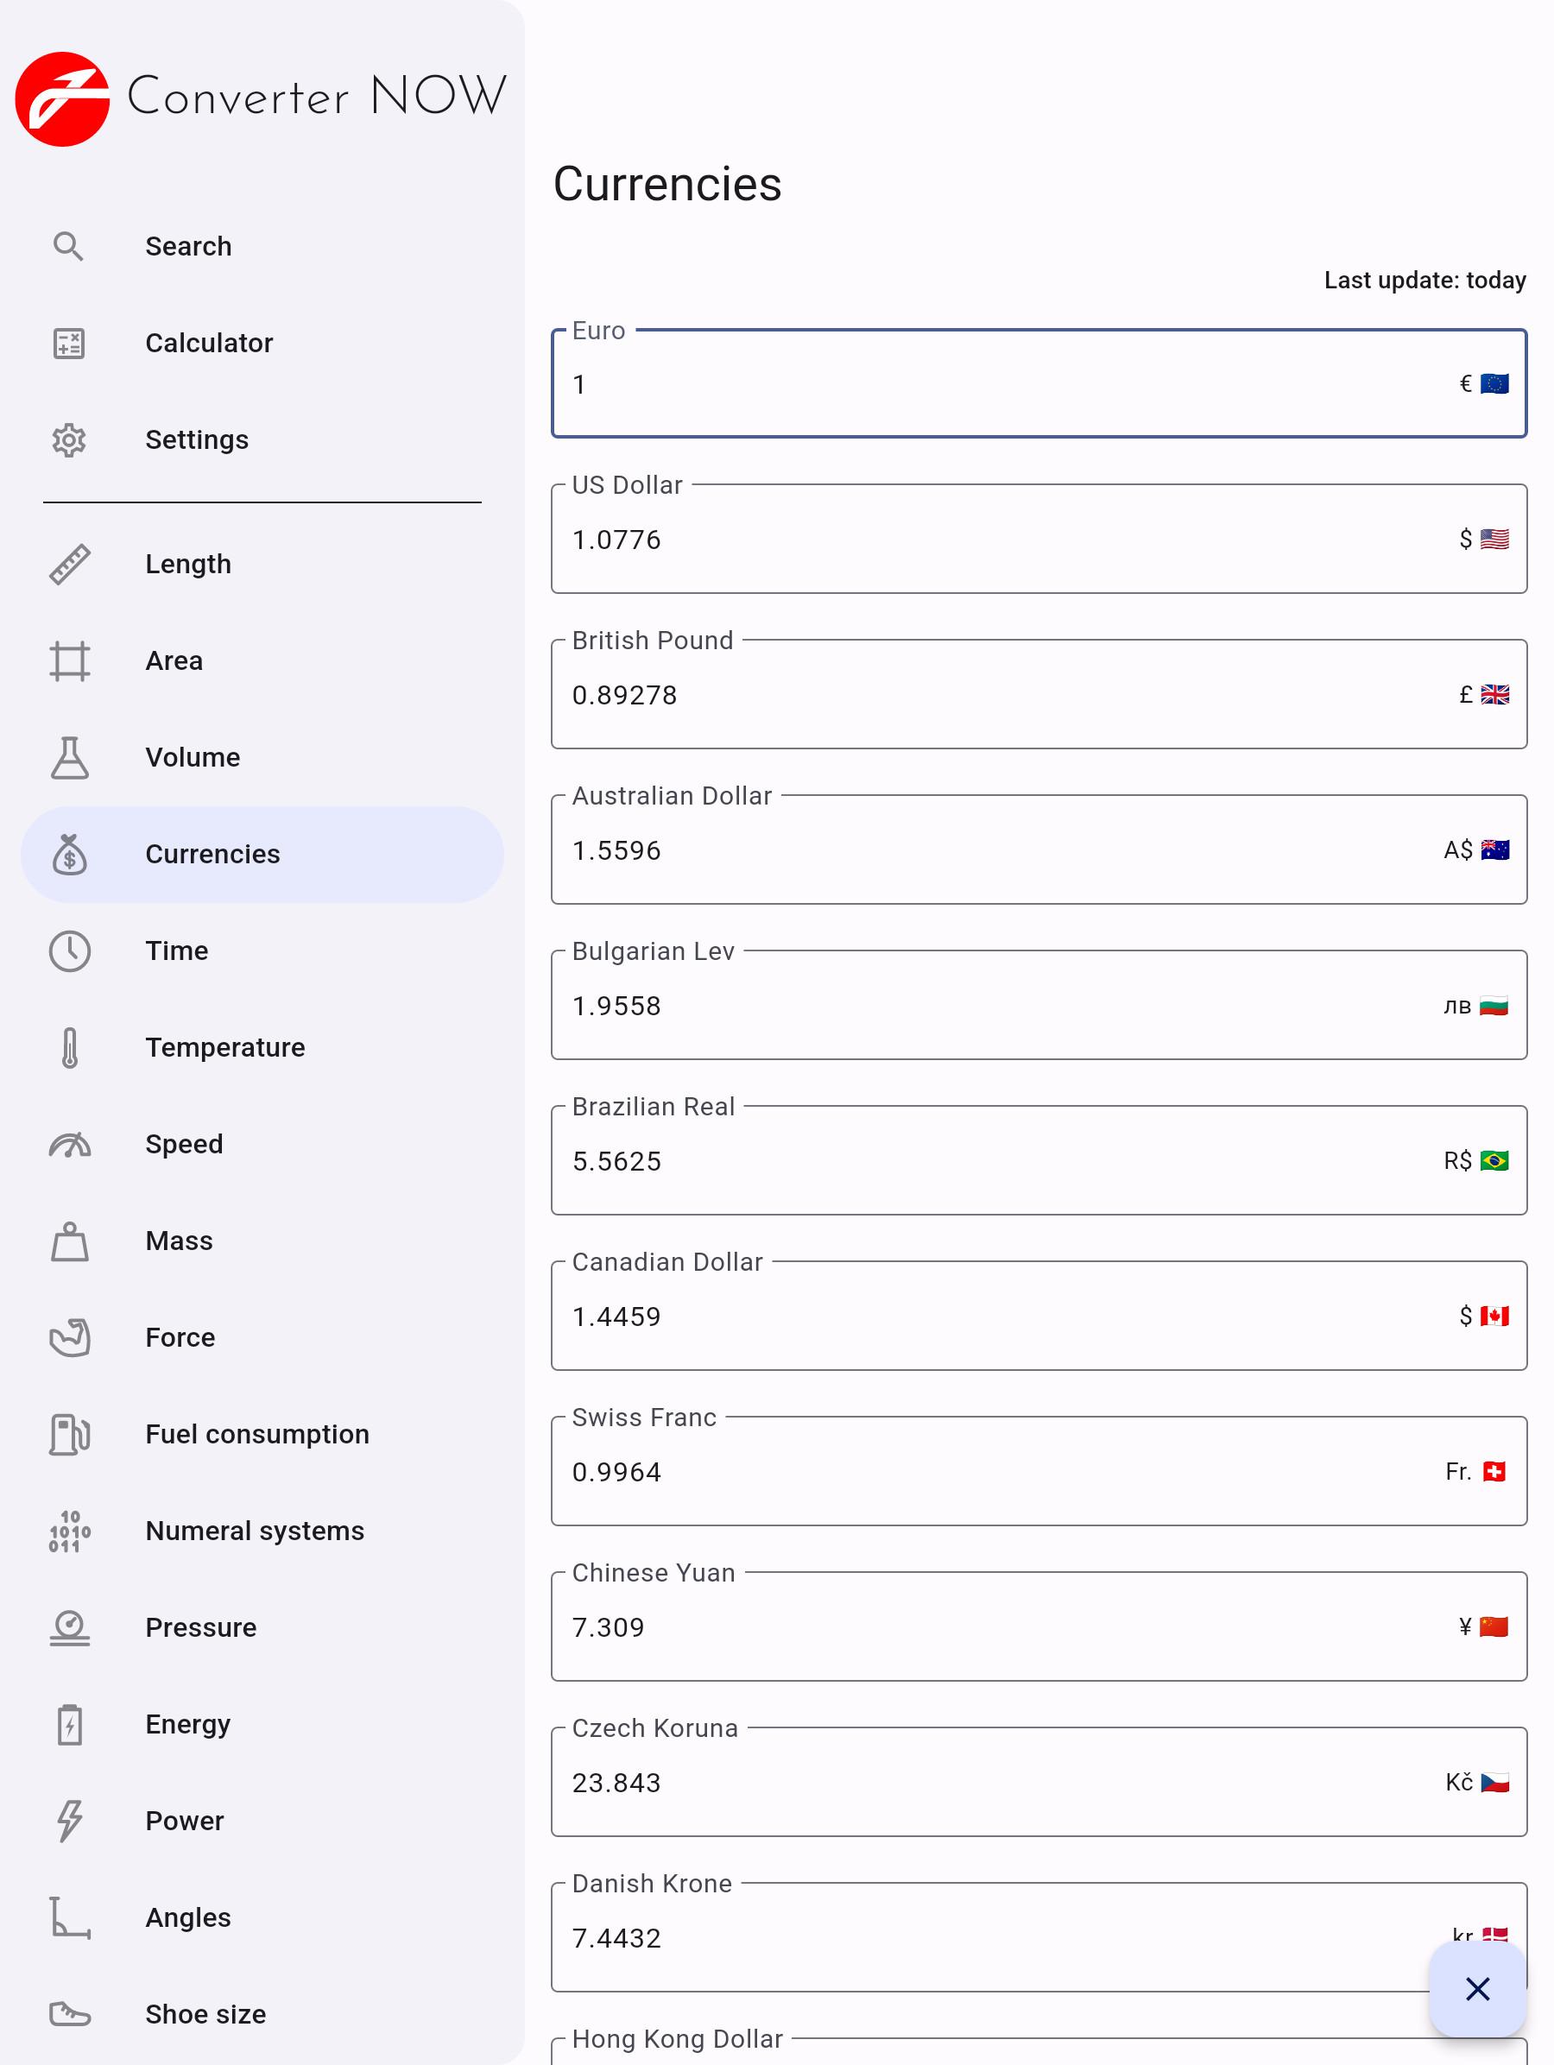Click the Converter NOW logo

point(62,98)
